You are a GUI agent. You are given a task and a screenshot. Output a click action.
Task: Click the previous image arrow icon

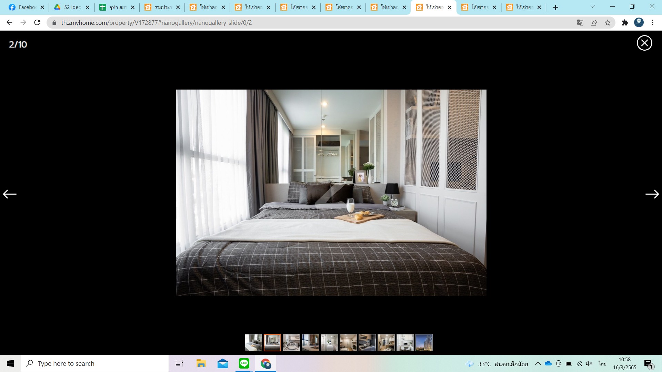pos(9,194)
